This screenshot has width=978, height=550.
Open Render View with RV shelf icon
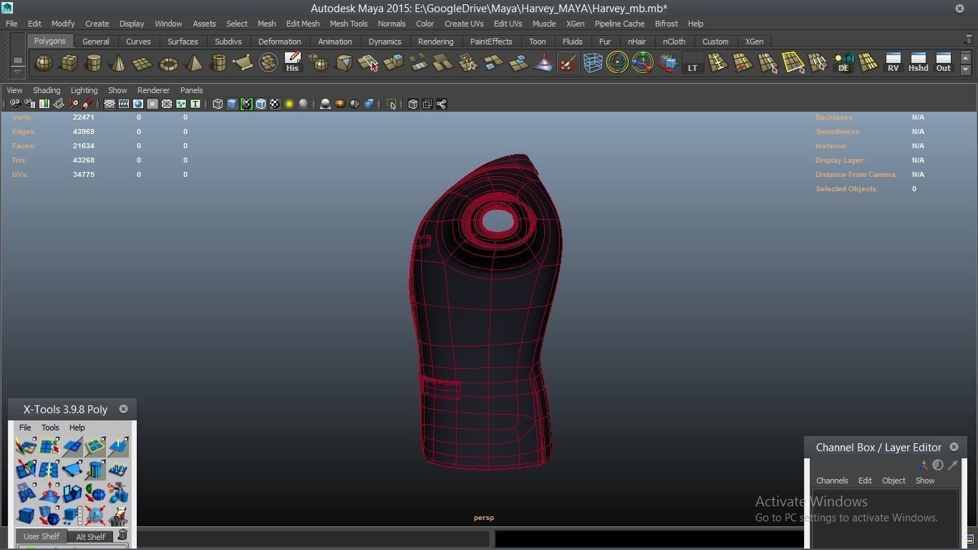click(x=893, y=63)
